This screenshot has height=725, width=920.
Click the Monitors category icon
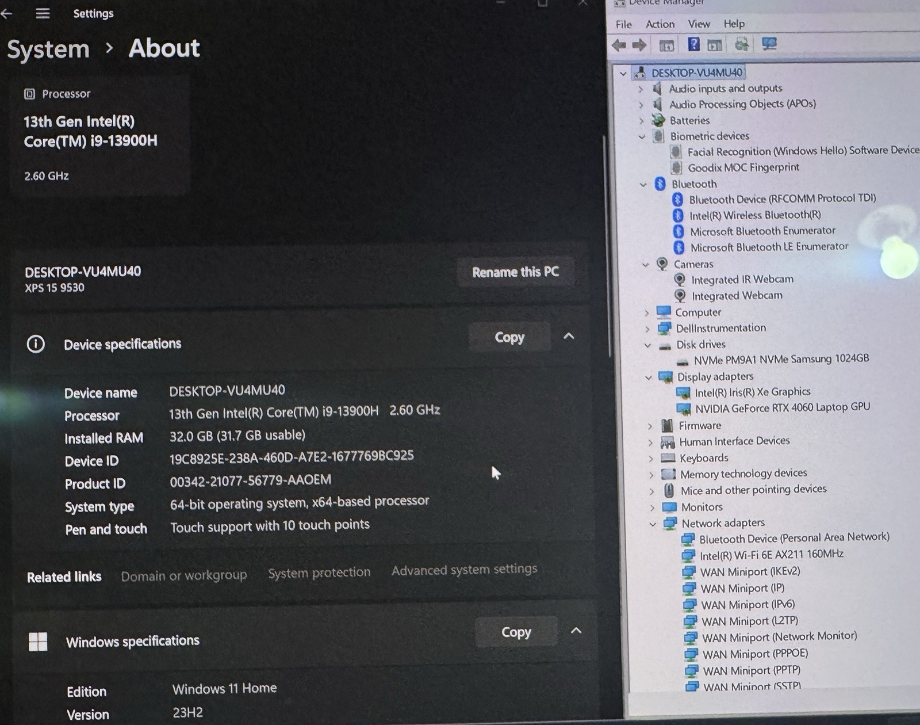click(669, 507)
